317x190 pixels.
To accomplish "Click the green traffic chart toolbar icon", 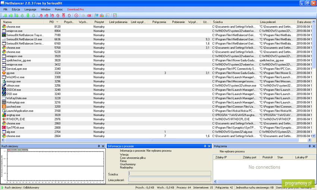I will [x=115, y=15].
